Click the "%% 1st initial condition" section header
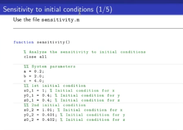Screen dimensions: 183x130 point(55,86)
